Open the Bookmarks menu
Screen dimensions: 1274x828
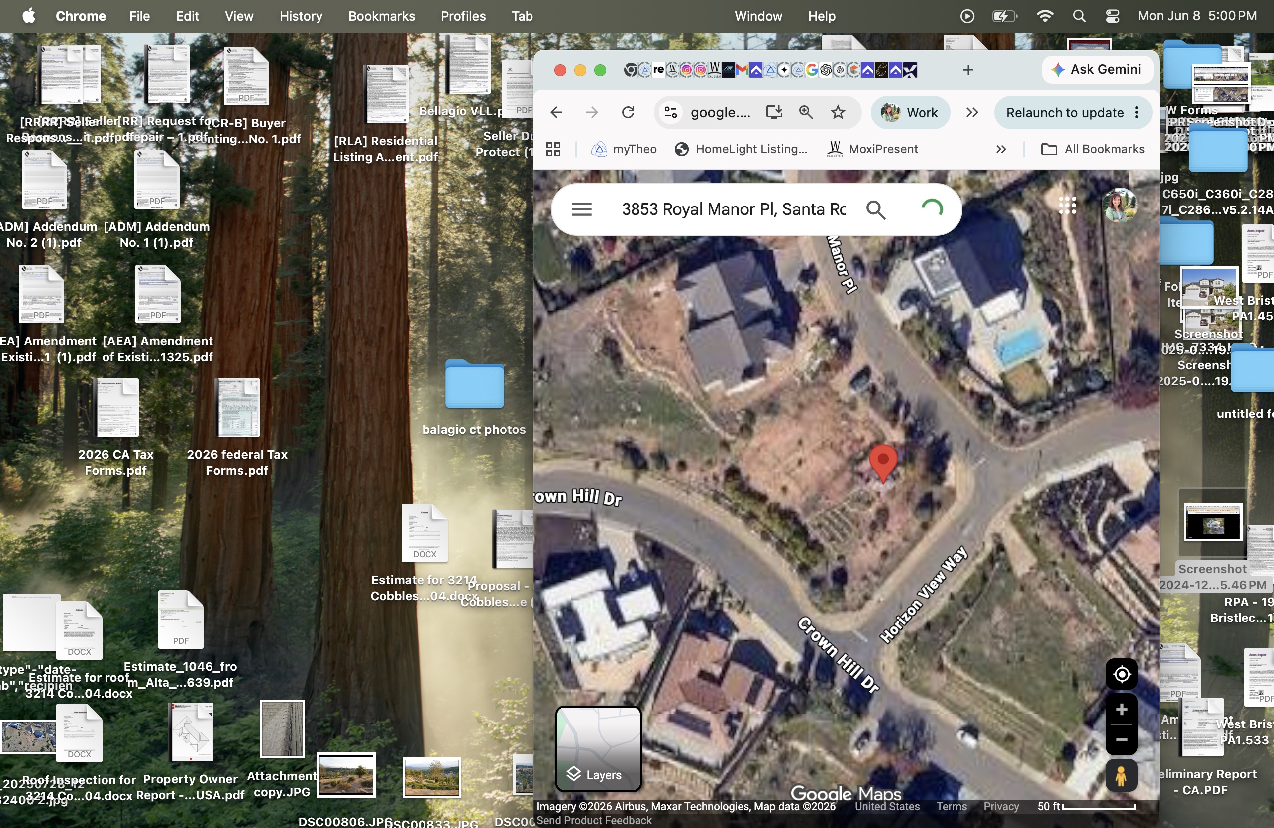pyautogui.click(x=381, y=16)
